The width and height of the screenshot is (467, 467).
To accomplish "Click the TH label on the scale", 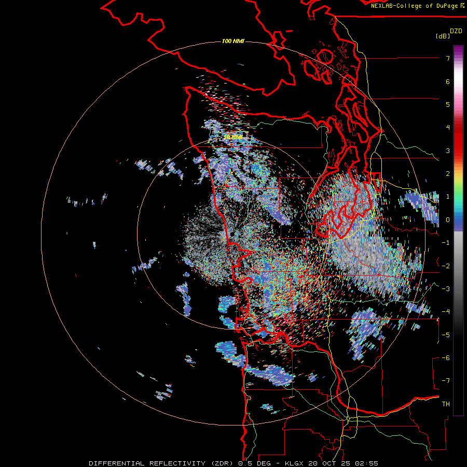I will [446, 404].
